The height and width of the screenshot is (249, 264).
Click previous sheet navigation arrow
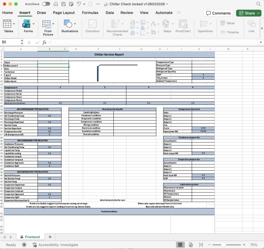click(5, 237)
